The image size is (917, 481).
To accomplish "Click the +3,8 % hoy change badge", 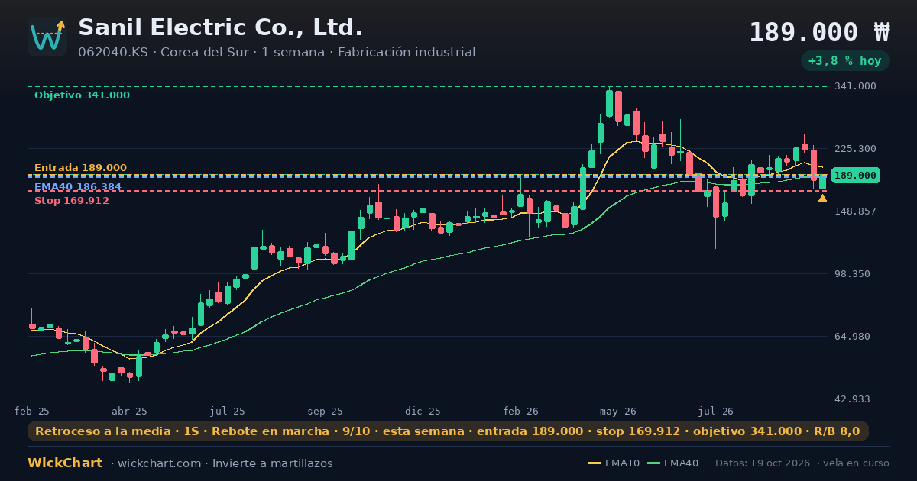I will click(x=844, y=60).
